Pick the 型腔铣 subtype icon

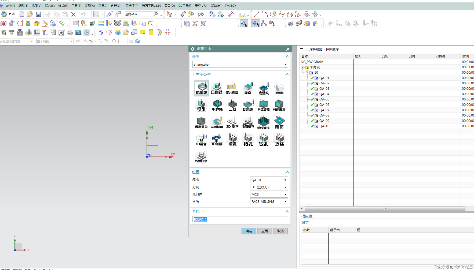pyautogui.click(x=217, y=105)
